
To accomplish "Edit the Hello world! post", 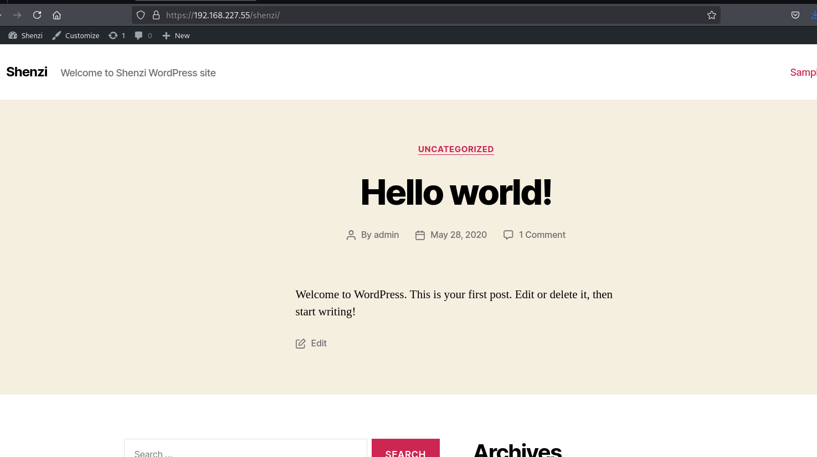I will [x=318, y=343].
